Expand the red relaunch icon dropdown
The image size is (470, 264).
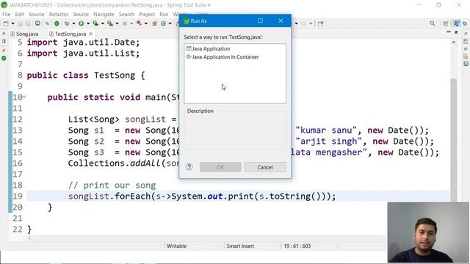(x=146, y=23)
